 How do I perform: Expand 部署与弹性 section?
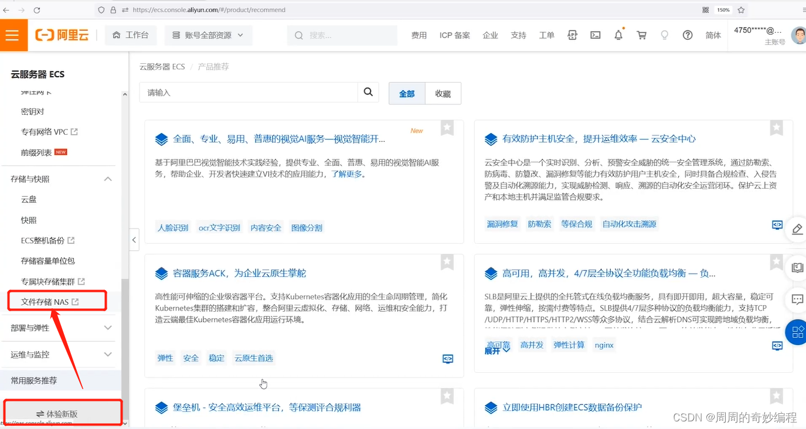point(108,328)
